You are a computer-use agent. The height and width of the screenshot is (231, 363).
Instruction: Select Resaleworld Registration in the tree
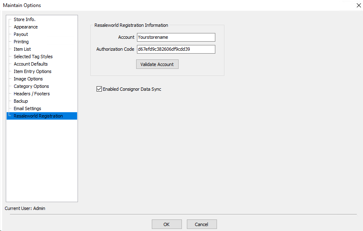[x=42, y=116]
